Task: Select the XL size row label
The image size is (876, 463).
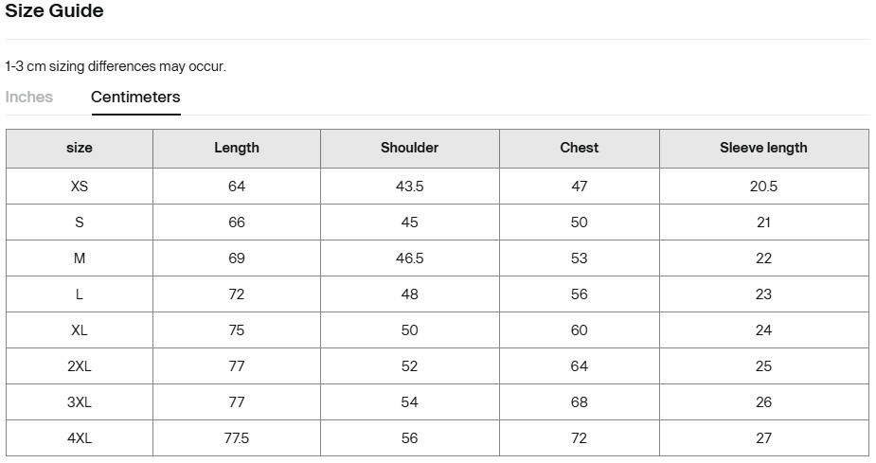Action: tap(80, 330)
